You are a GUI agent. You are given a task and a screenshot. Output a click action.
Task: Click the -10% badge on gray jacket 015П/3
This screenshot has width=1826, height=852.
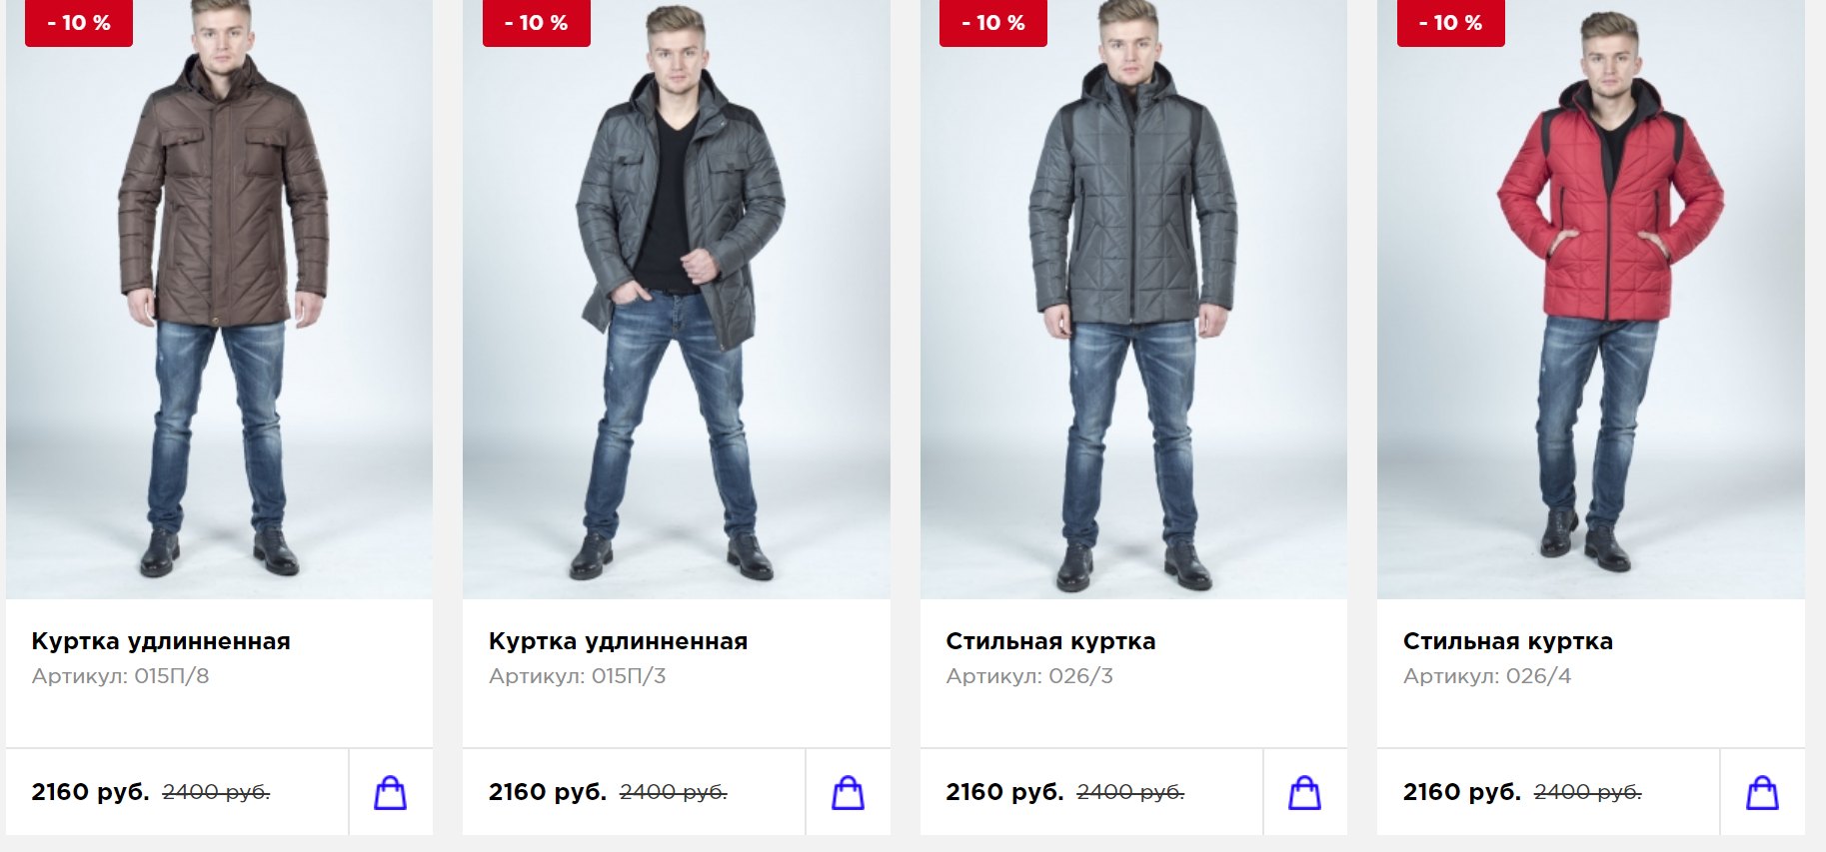(x=537, y=22)
